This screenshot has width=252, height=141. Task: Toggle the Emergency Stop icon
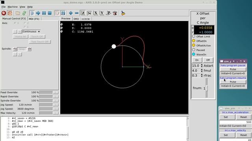[4, 13]
